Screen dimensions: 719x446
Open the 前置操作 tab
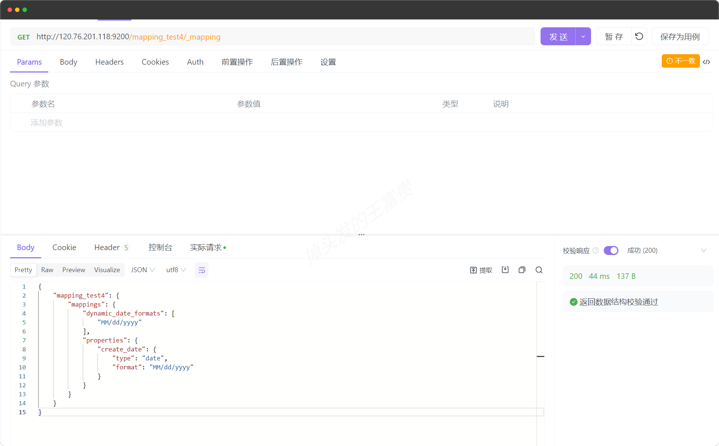pyautogui.click(x=237, y=62)
